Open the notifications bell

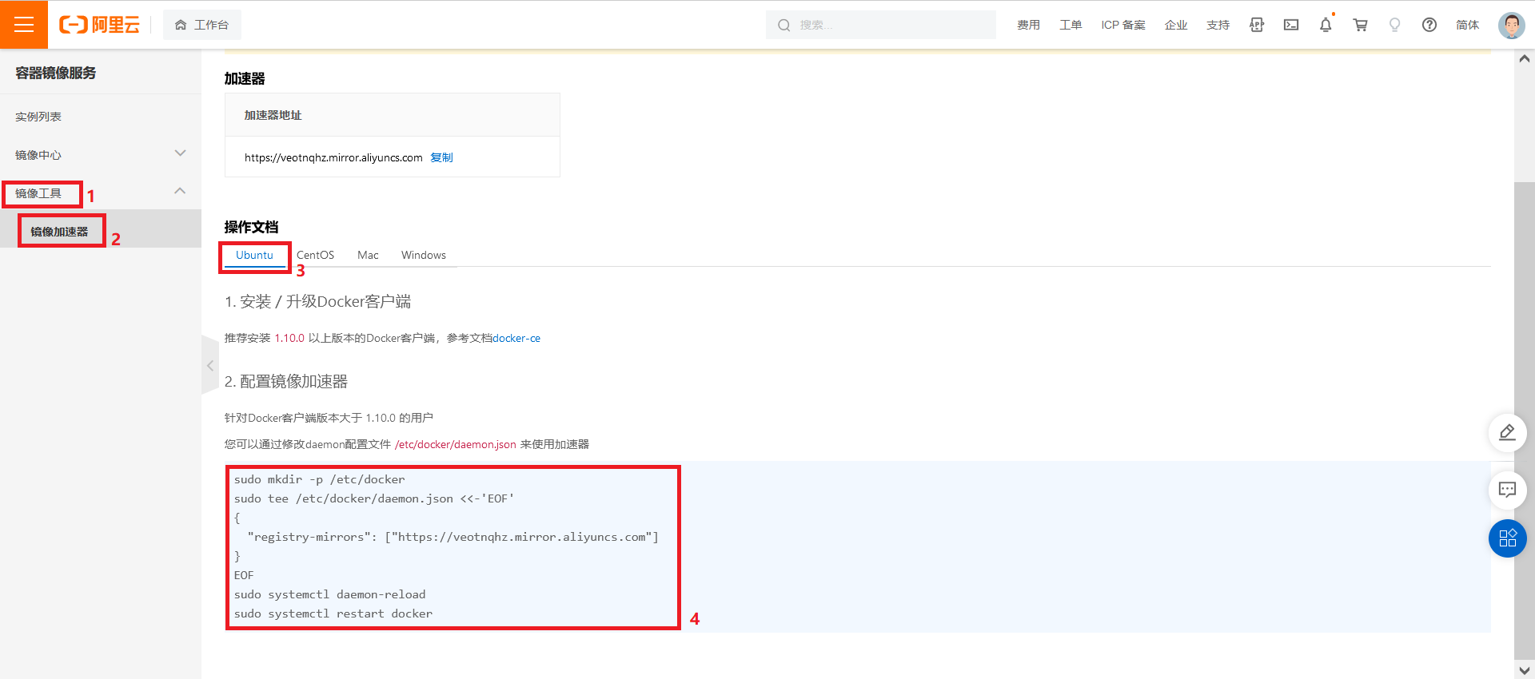pos(1326,25)
